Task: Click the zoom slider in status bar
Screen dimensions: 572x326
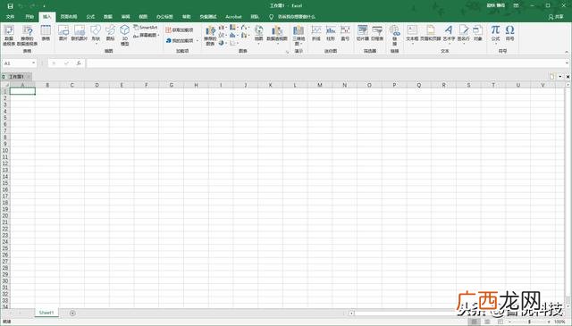Action: pyautogui.click(x=529, y=322)
